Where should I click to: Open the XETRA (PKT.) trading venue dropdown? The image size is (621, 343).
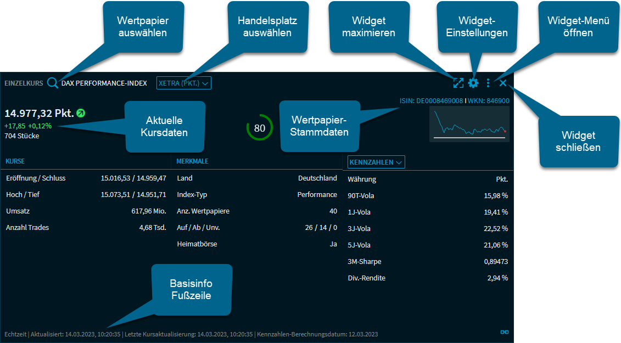coord(183,83)
